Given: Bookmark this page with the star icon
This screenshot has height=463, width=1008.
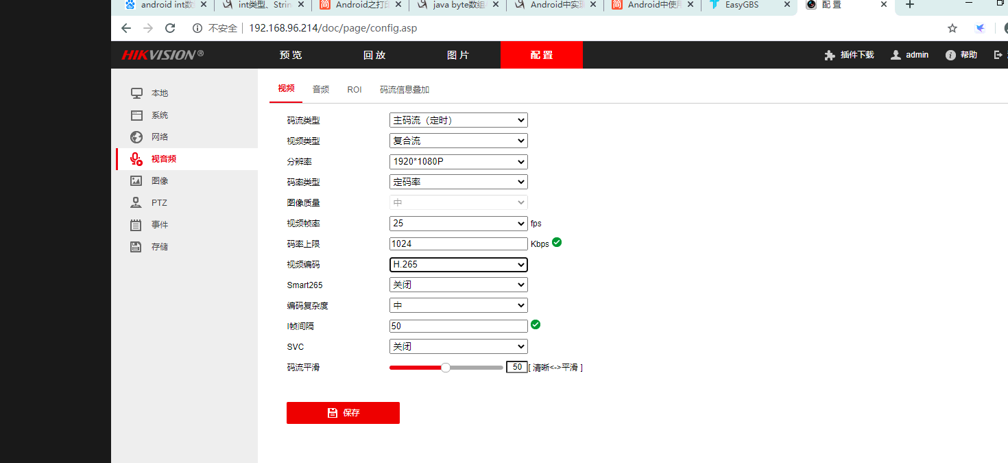Looking at the screenshot, I should point(952,28).
